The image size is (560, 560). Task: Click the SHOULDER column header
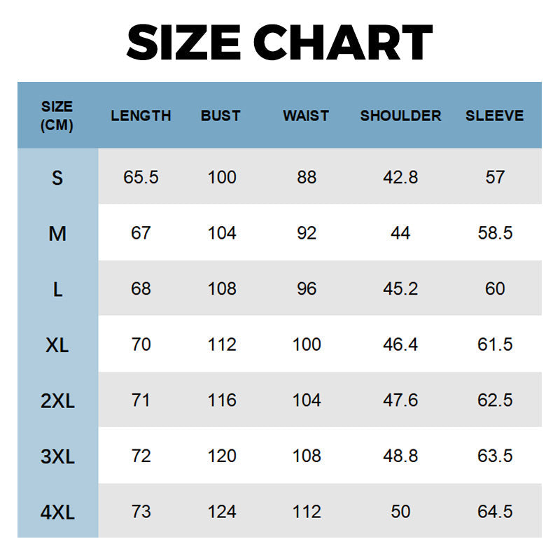pyautogui.click(x=400, y=116)
